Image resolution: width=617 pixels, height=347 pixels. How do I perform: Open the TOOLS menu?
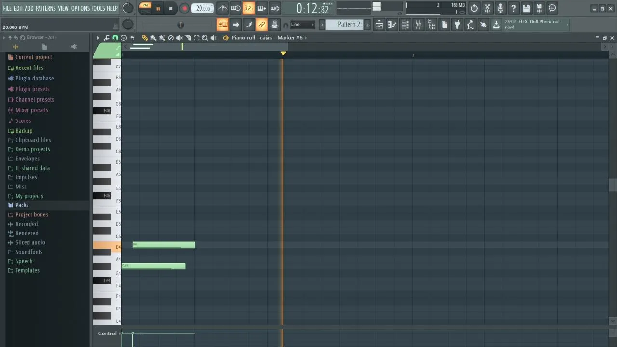coord(98,8)
